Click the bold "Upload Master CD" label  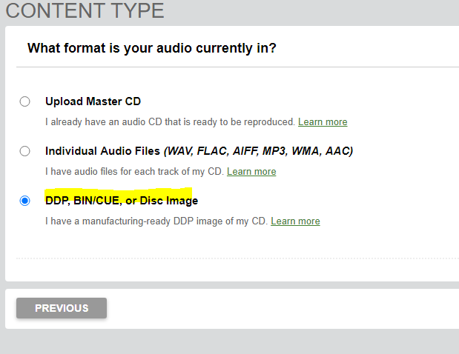[x=93, y=101]
